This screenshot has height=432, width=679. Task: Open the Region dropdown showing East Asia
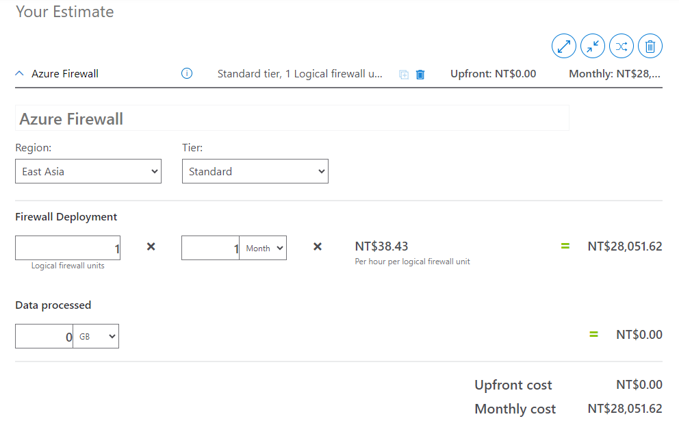pyautogui.click(x=88, y=171)
